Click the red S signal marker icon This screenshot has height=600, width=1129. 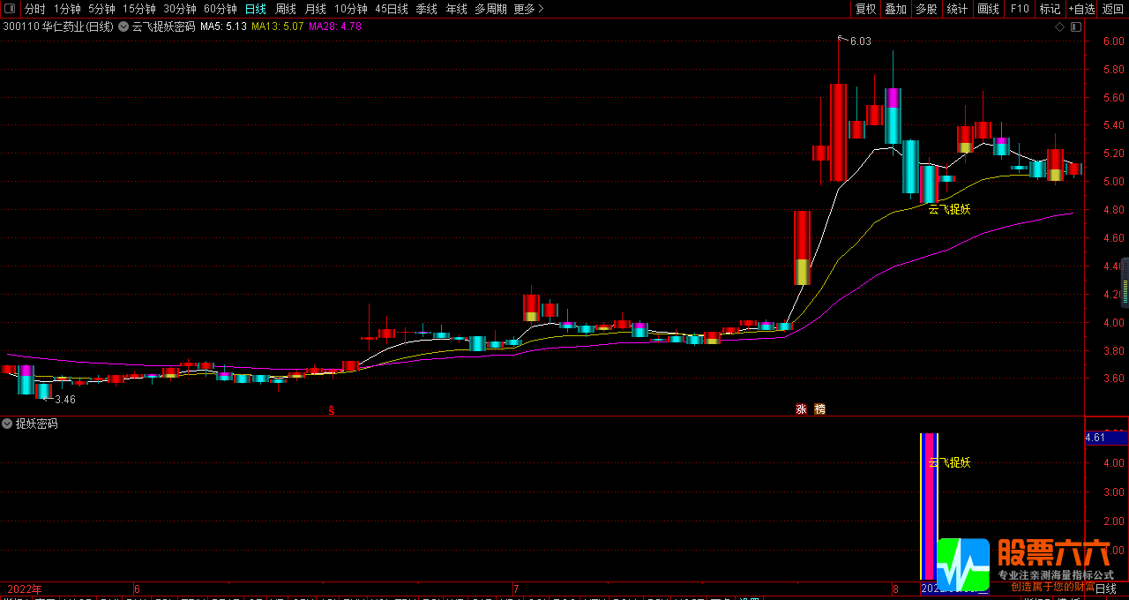pyautogui.click(x=332, y=409)
